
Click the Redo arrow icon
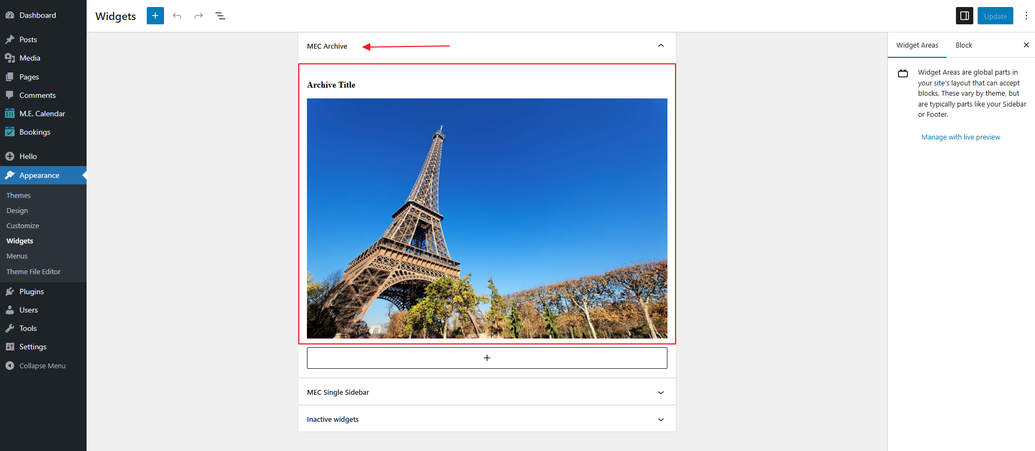coord(199,16)
